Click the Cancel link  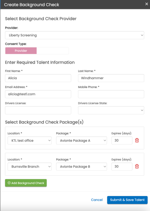pos(97,200)
